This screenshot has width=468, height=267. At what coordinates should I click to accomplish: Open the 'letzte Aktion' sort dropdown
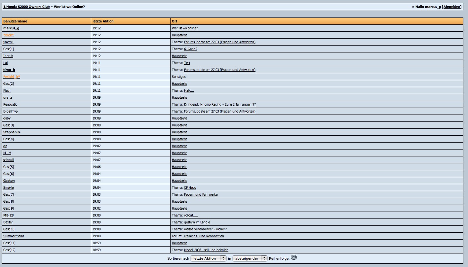[x=208, y=258]
